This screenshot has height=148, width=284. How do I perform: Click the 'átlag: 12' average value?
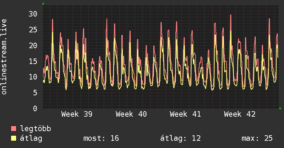pos(181,138)
